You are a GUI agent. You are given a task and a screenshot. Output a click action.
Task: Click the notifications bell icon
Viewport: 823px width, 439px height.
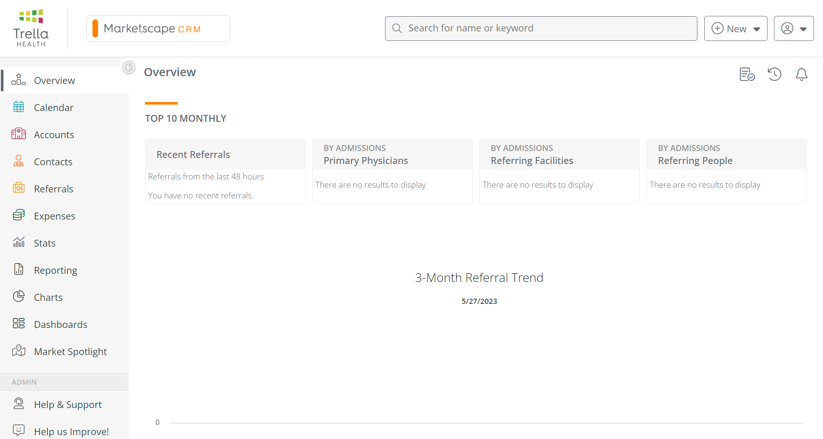point(801,74)
